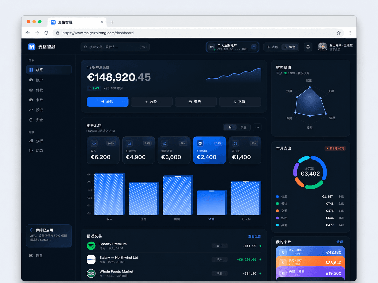The image size is (378, 283).
Task: Open the notifications bell
Action: (308, 47)
